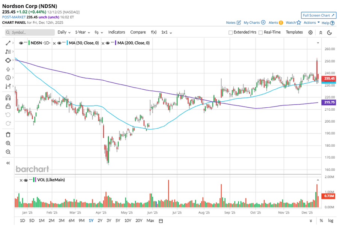Image resolution: width=339 pixels, height=227 pixels.
Task: Open the Indicators menu
Action: (117, 32)
